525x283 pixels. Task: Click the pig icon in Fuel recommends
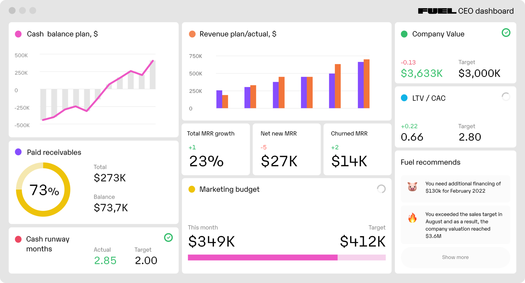[412, 187]
